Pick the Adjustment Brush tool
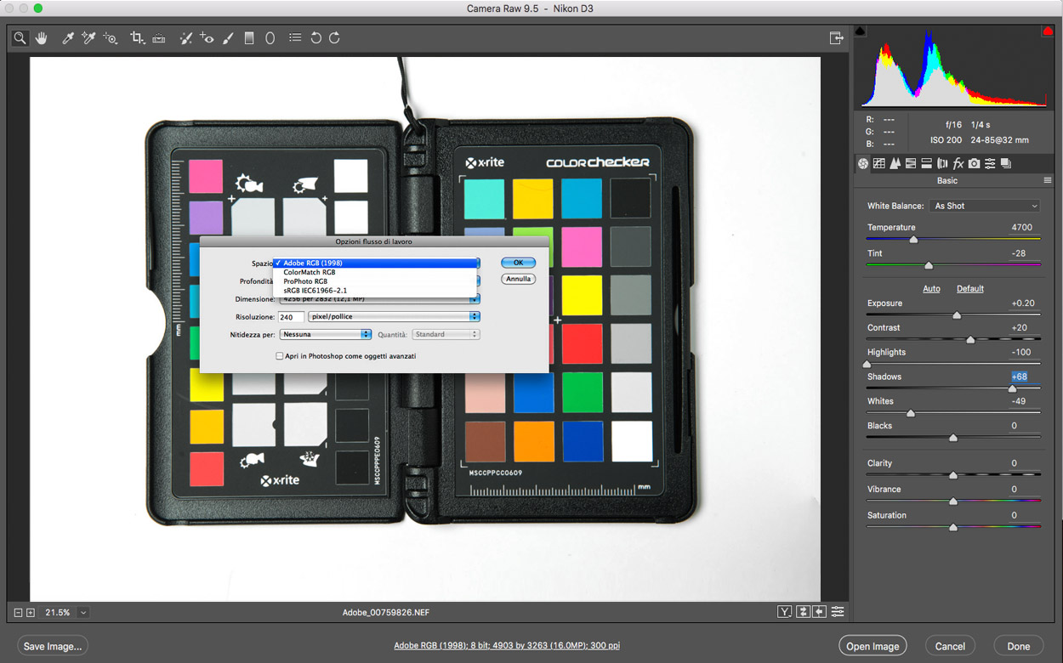The height and width of the screenshot is (663, 1063). coord(228,38)
